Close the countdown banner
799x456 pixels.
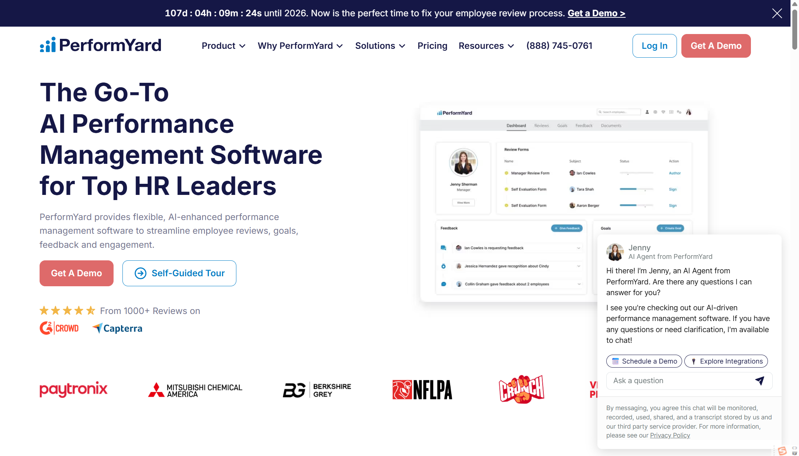[x=777, y=13]
